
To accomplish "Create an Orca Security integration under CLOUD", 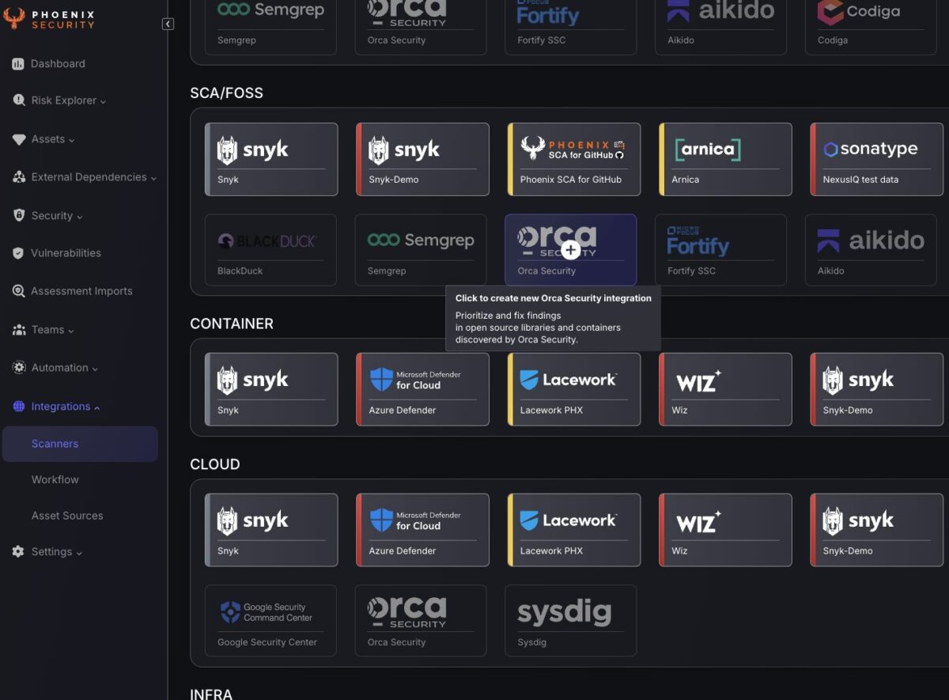I will 421,621.
